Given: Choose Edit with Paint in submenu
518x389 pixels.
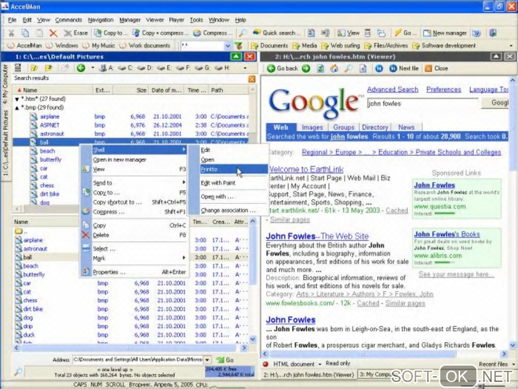Looking at the screenshot, I should 233,183.
